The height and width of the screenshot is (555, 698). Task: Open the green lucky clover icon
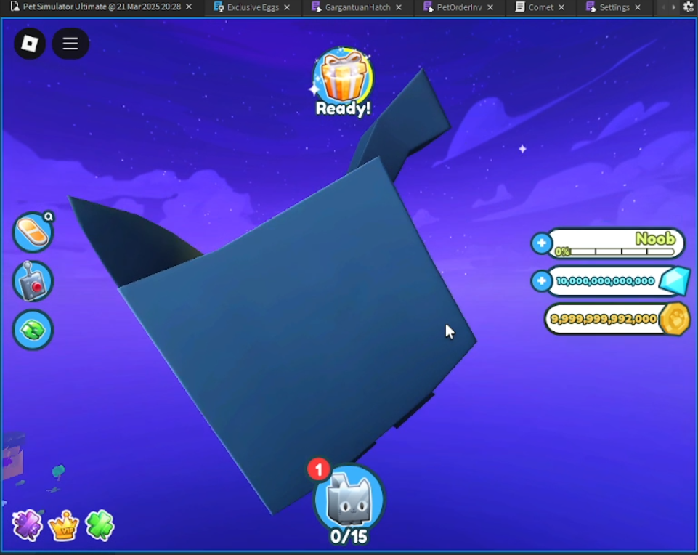(x=100, y=525)
